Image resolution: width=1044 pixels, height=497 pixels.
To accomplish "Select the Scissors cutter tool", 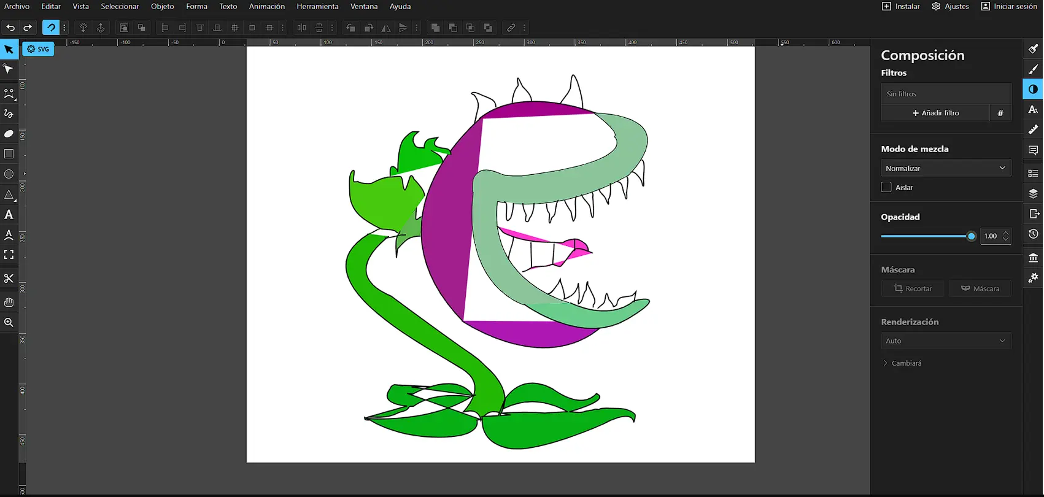I will (x=9, y=279).
